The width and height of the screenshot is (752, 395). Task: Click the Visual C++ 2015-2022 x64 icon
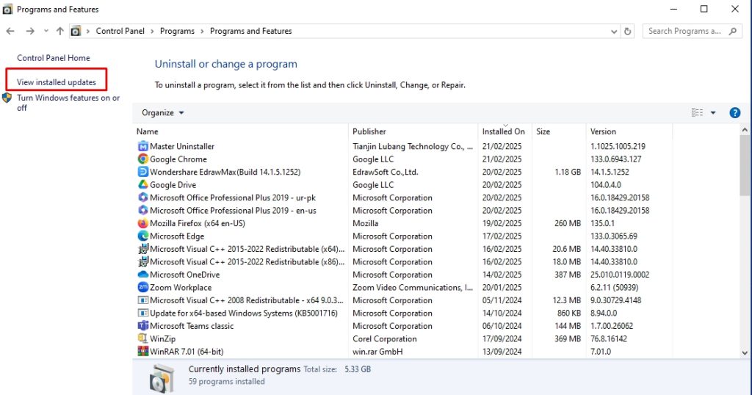tap(143, 249)
